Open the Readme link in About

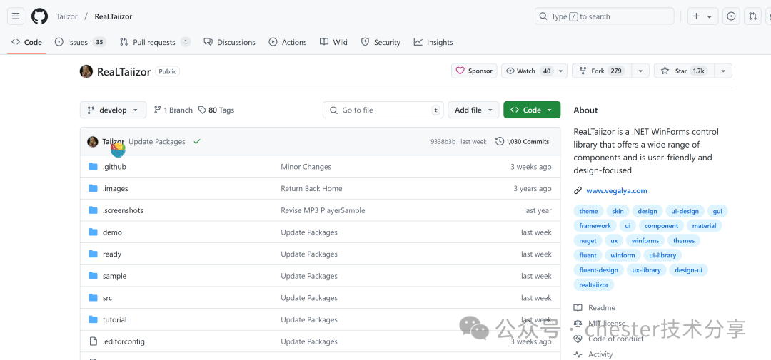[595, 307]
